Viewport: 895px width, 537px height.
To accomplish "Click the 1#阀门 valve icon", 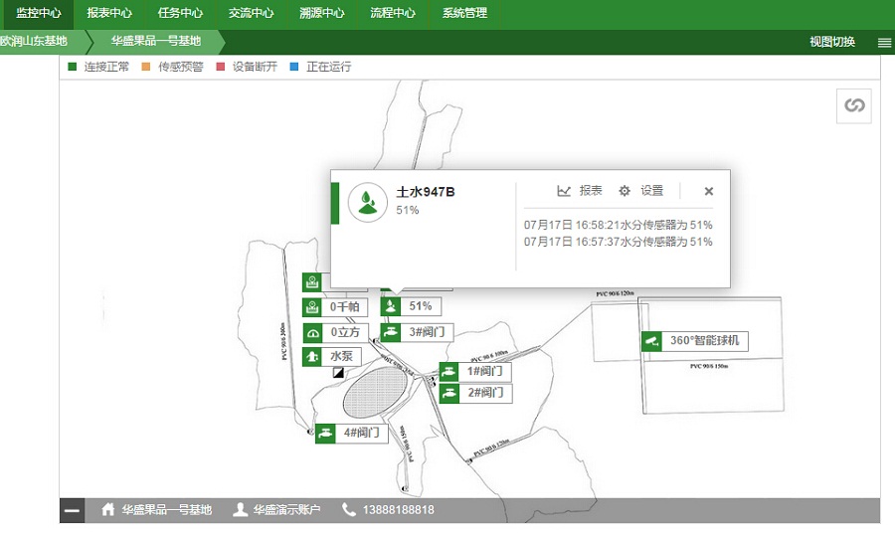I will 449,372.
